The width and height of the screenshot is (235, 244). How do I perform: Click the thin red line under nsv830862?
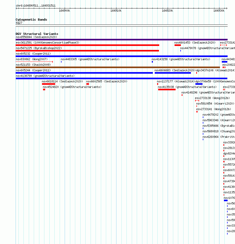(x=34, y=62)
